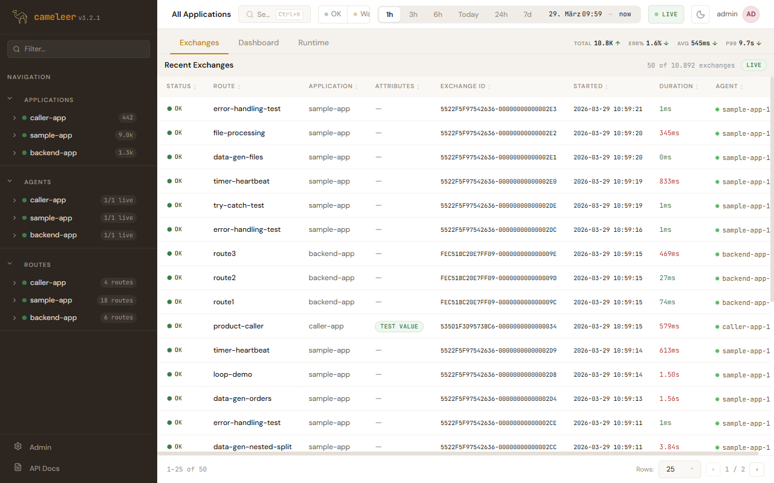Image resolution: width=774 pixels, height=483 pixels.
Task: Click the sidebar Filter input field
Action: click(x=79, y=49)
